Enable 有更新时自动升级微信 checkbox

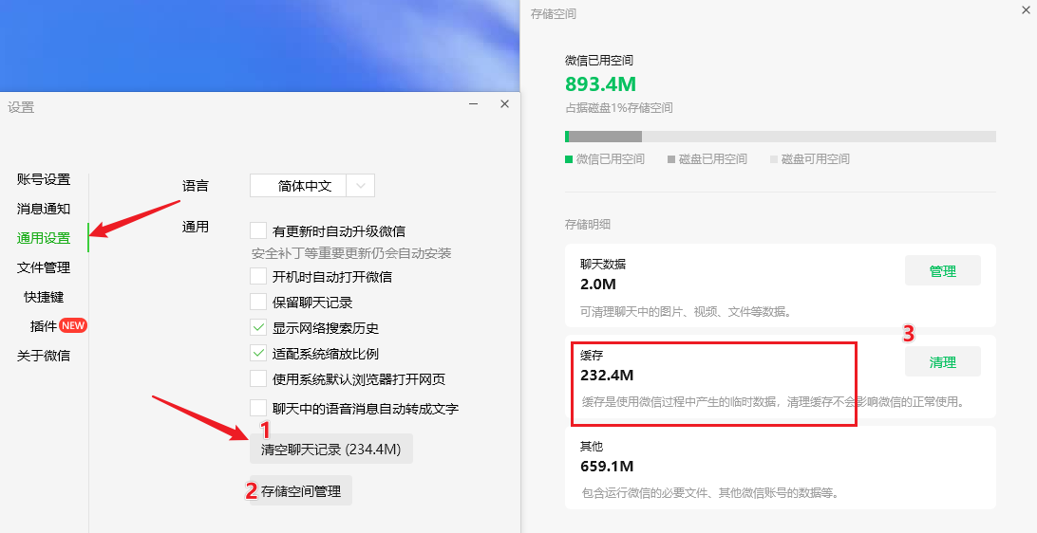click(258, 230)
